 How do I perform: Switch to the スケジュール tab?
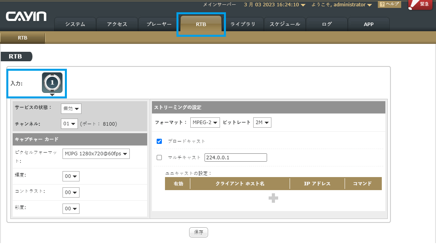tap(285, 24)
